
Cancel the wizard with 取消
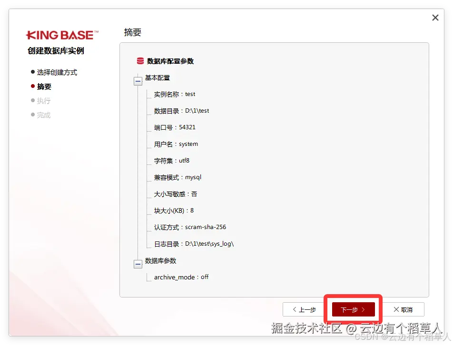[x=403, y=309]
